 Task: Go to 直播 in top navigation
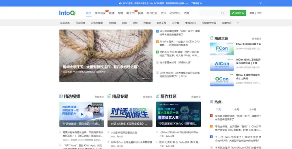coord(112,13)
